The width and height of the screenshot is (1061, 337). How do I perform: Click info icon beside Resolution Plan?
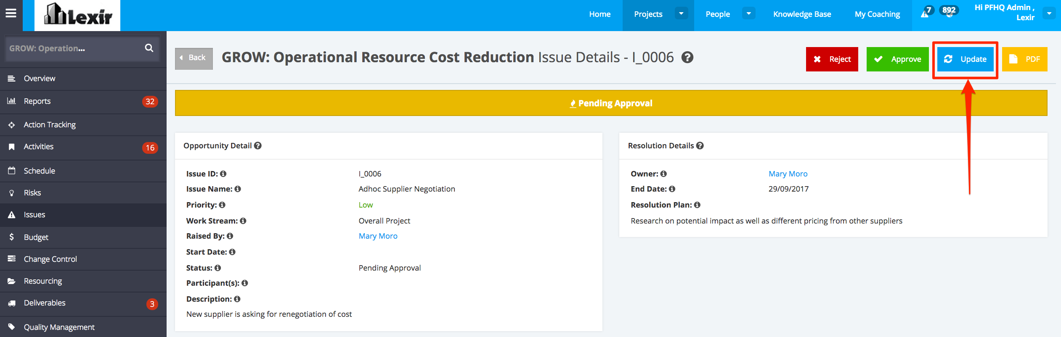(698, 205)
